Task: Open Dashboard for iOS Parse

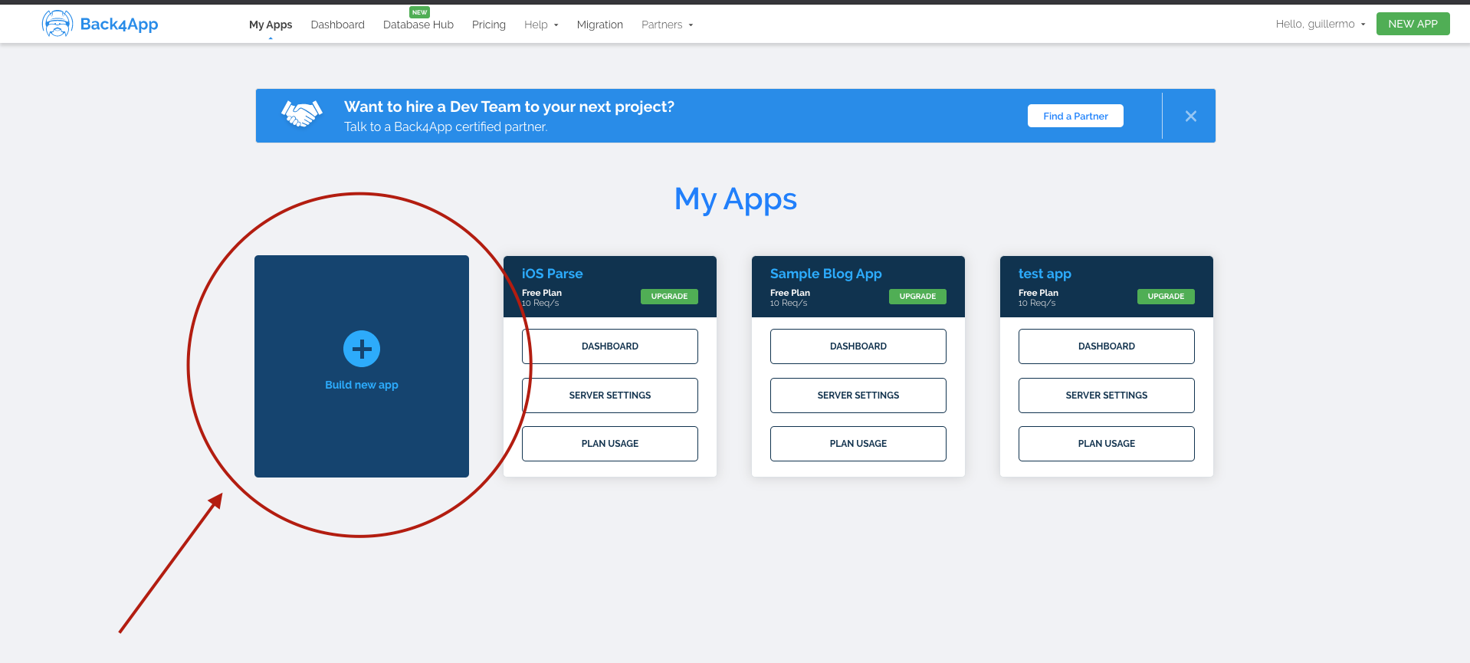Action: 610,346
